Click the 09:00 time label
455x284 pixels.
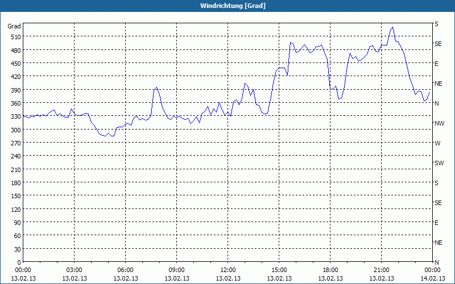[x=177, y=270]
